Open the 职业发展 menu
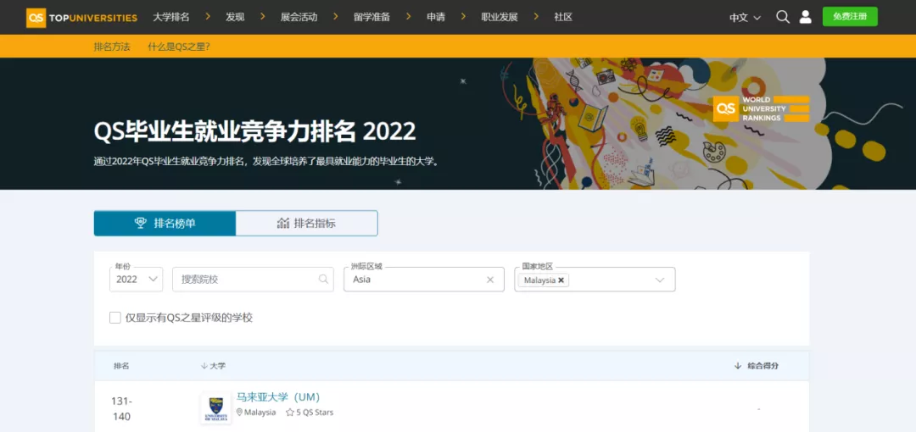The width and height of the screenshot is (916, 432). (x=500, y=17)
